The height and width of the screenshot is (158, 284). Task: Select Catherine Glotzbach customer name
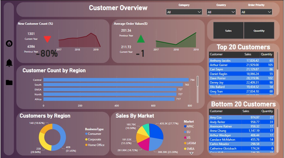[223, 148]
